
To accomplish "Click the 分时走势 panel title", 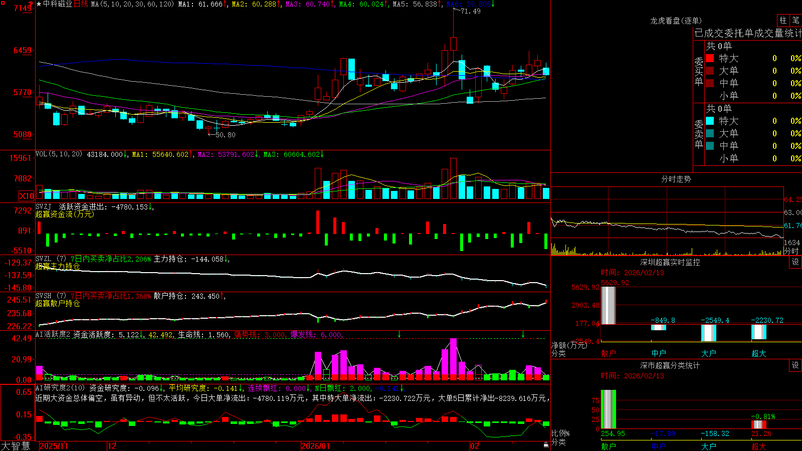I will (676, 179).
